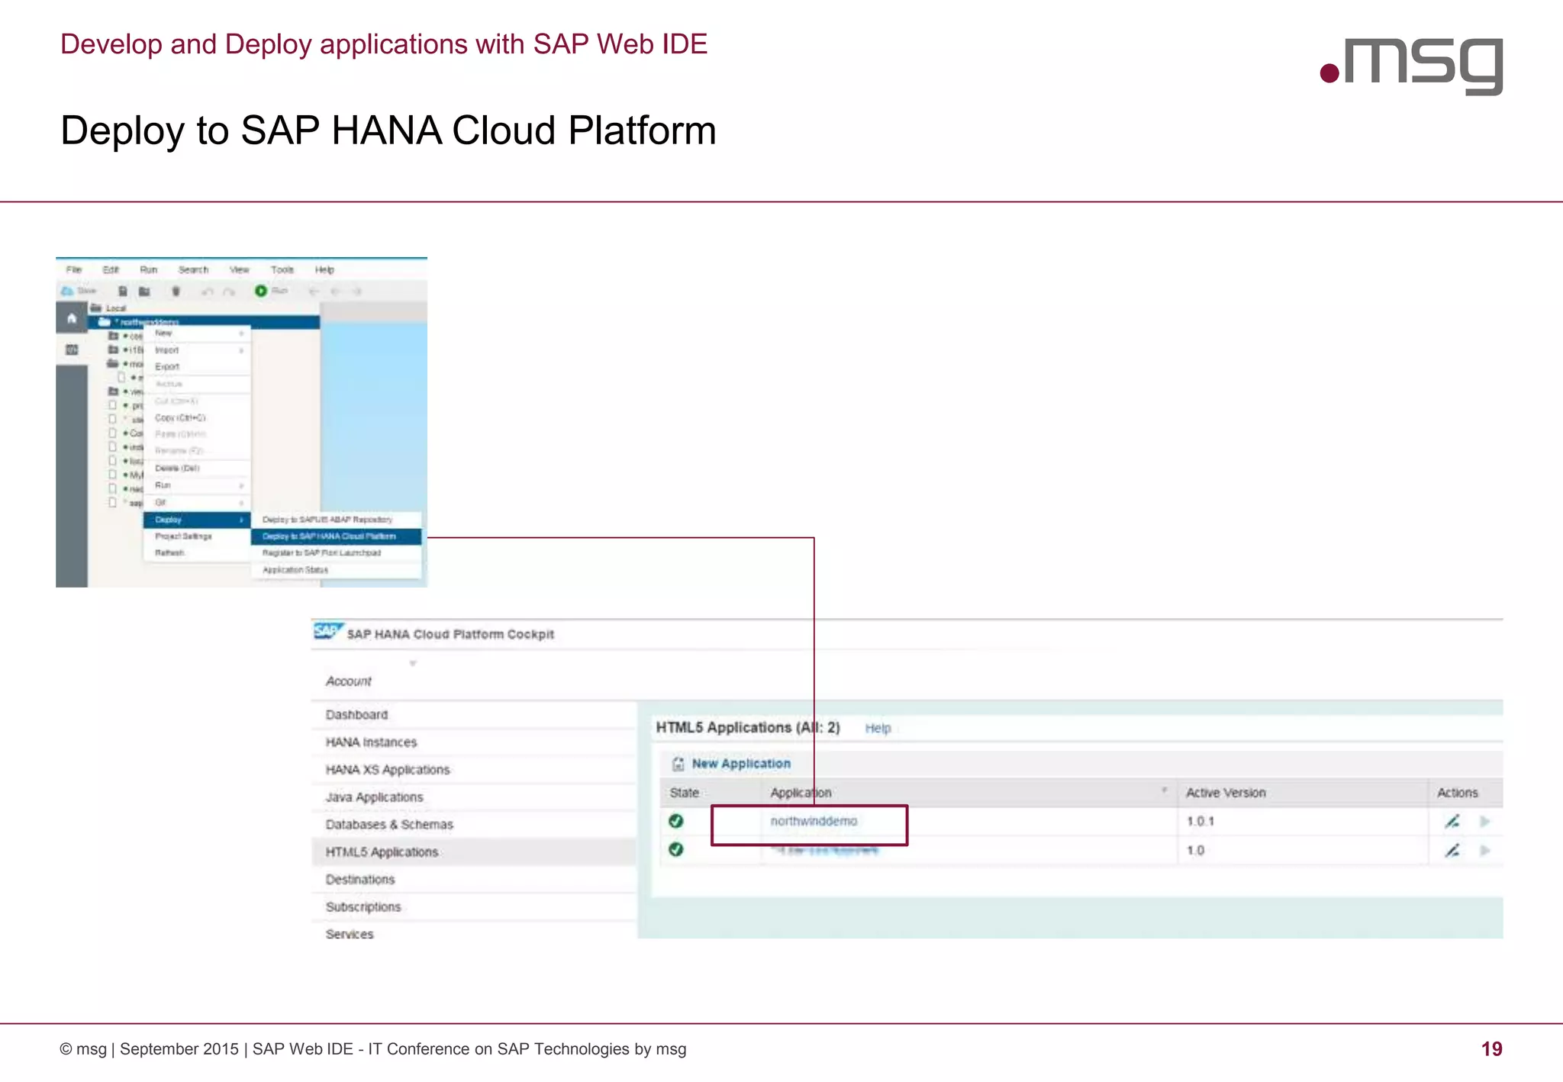Open the Tools menu
Viewport: 1563px width, 1082px height.
(282, 270)
